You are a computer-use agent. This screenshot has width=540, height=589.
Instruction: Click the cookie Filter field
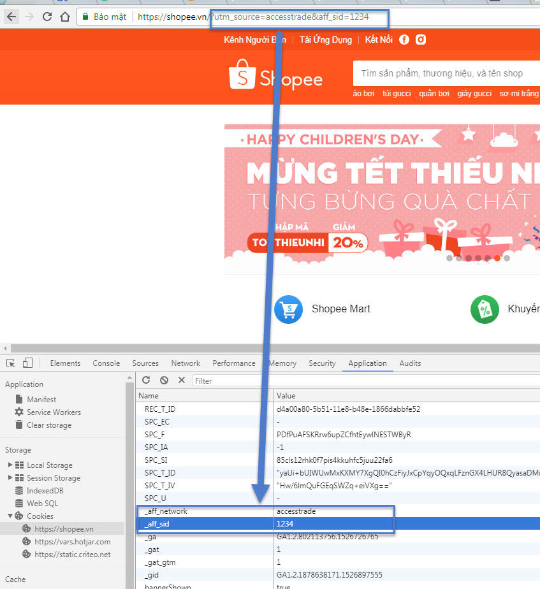click(366, 381)
